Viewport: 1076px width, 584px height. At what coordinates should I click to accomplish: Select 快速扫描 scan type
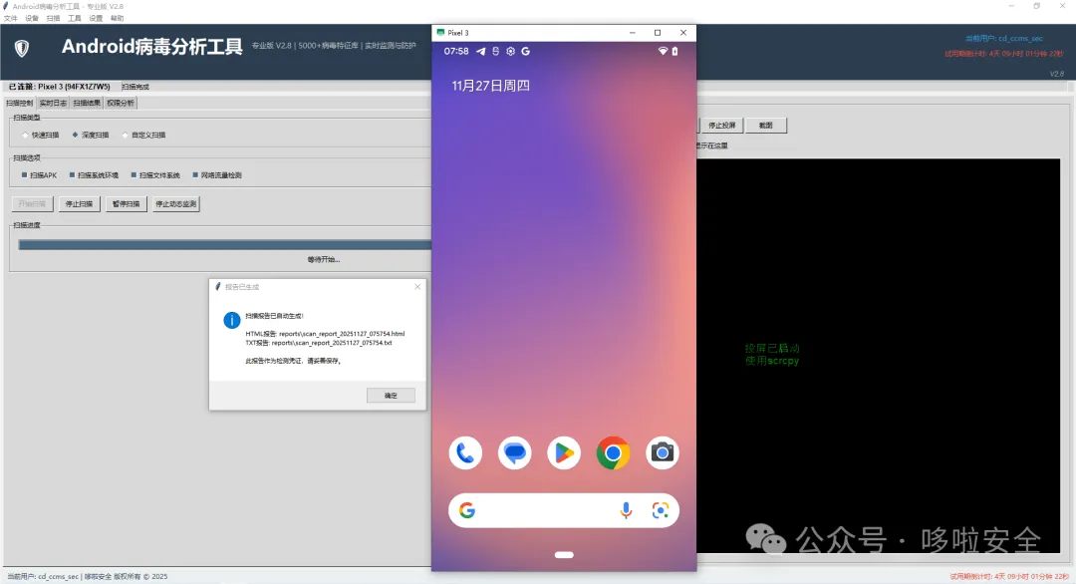pos(41,136)
